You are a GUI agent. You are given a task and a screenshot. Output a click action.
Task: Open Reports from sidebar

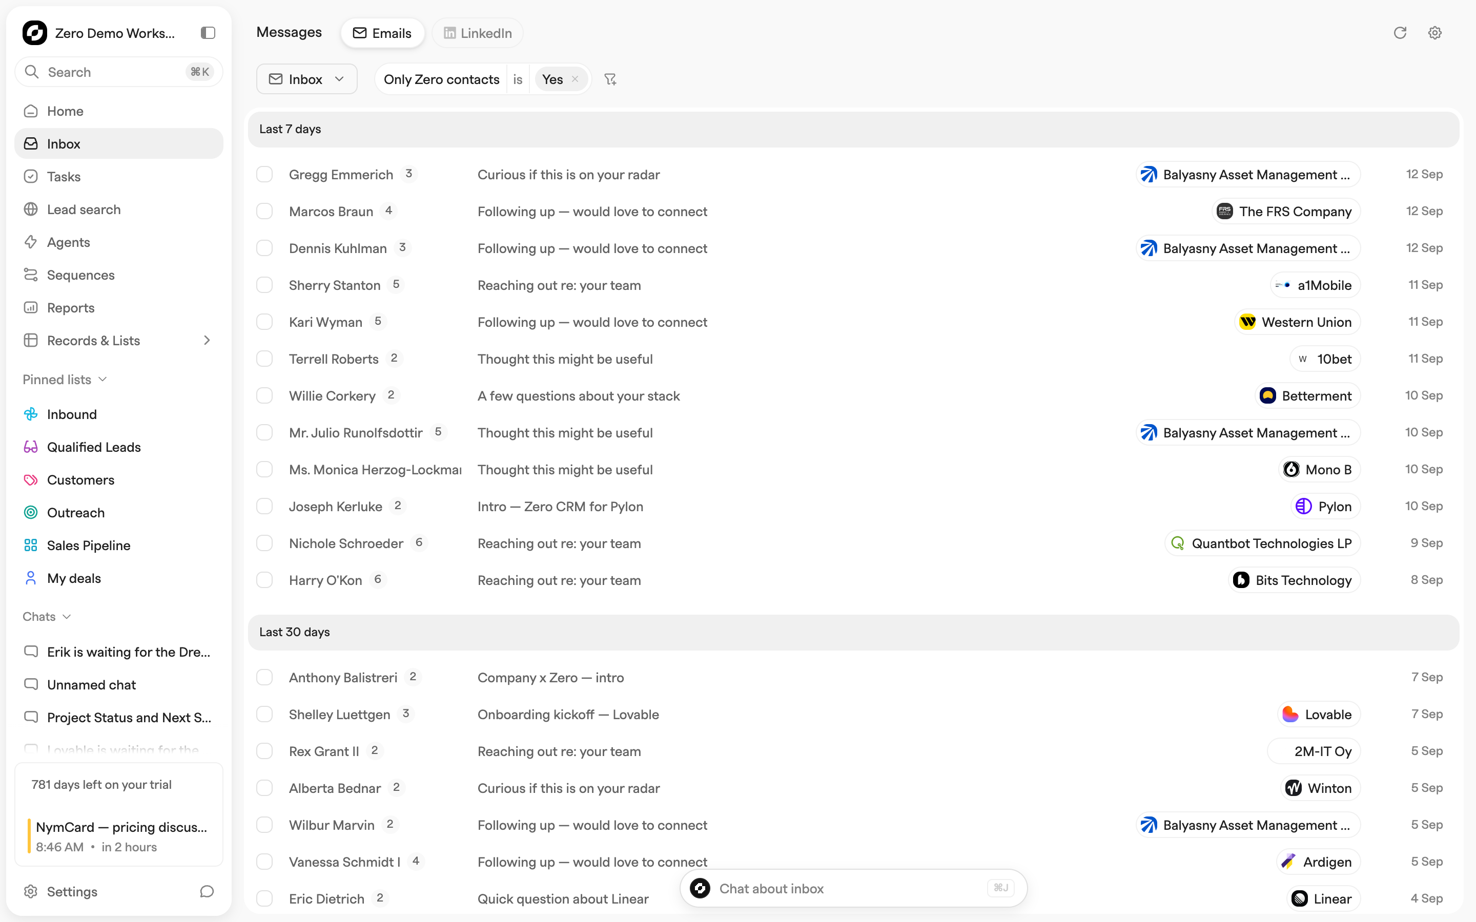119,308
